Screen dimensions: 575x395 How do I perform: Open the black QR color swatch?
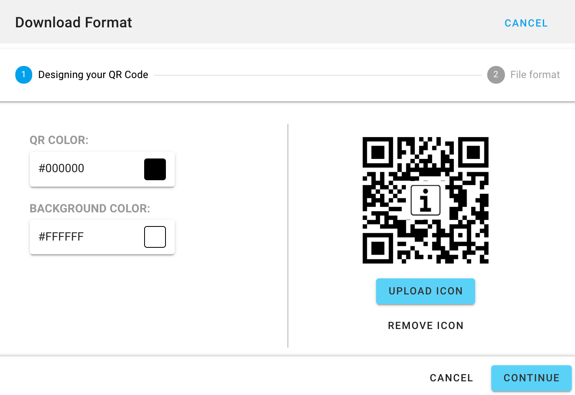pos(155,169)
